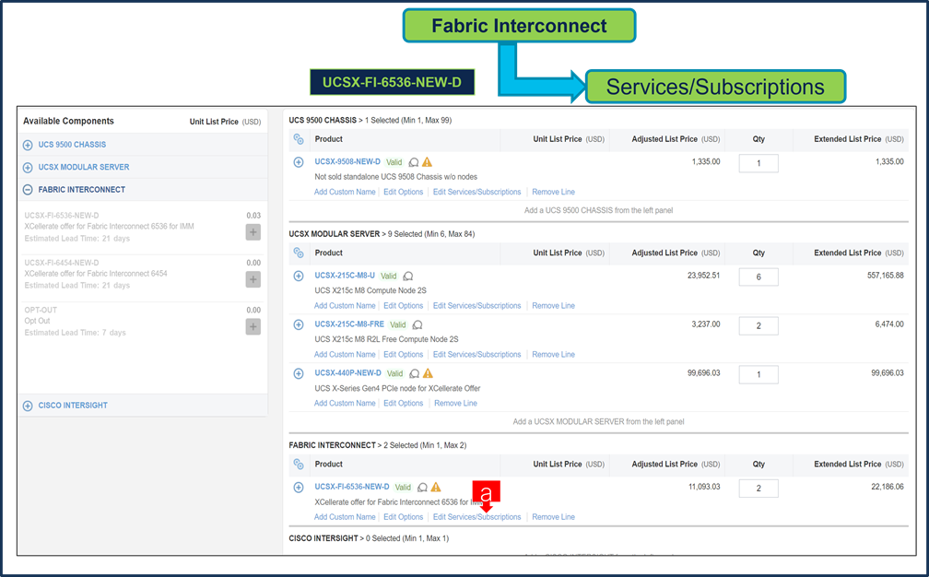Click quantity field for UCSX-440P-NEW-D

758,374
